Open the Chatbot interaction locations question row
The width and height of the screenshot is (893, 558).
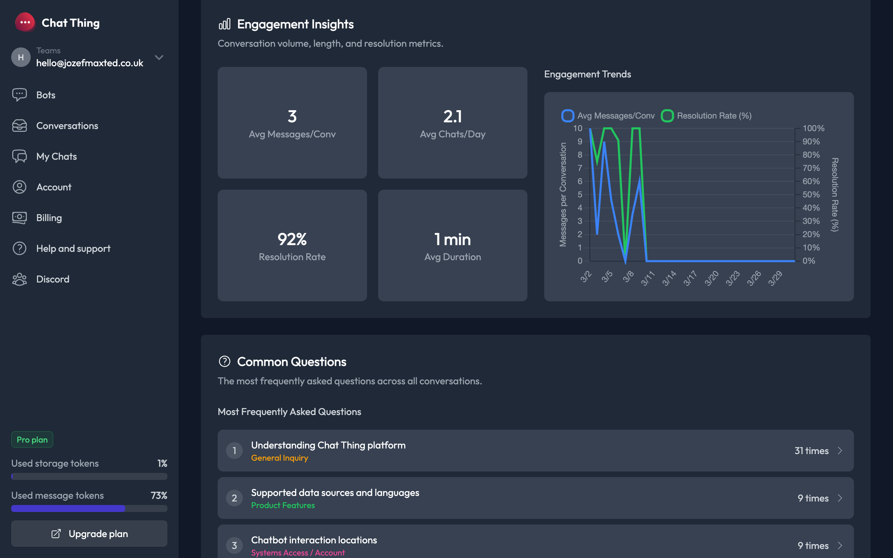535,545
